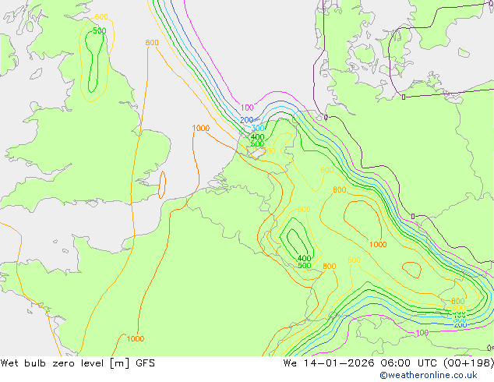Click the 'Wet bulb zero level [m] GFS' title

click(77, 363)
